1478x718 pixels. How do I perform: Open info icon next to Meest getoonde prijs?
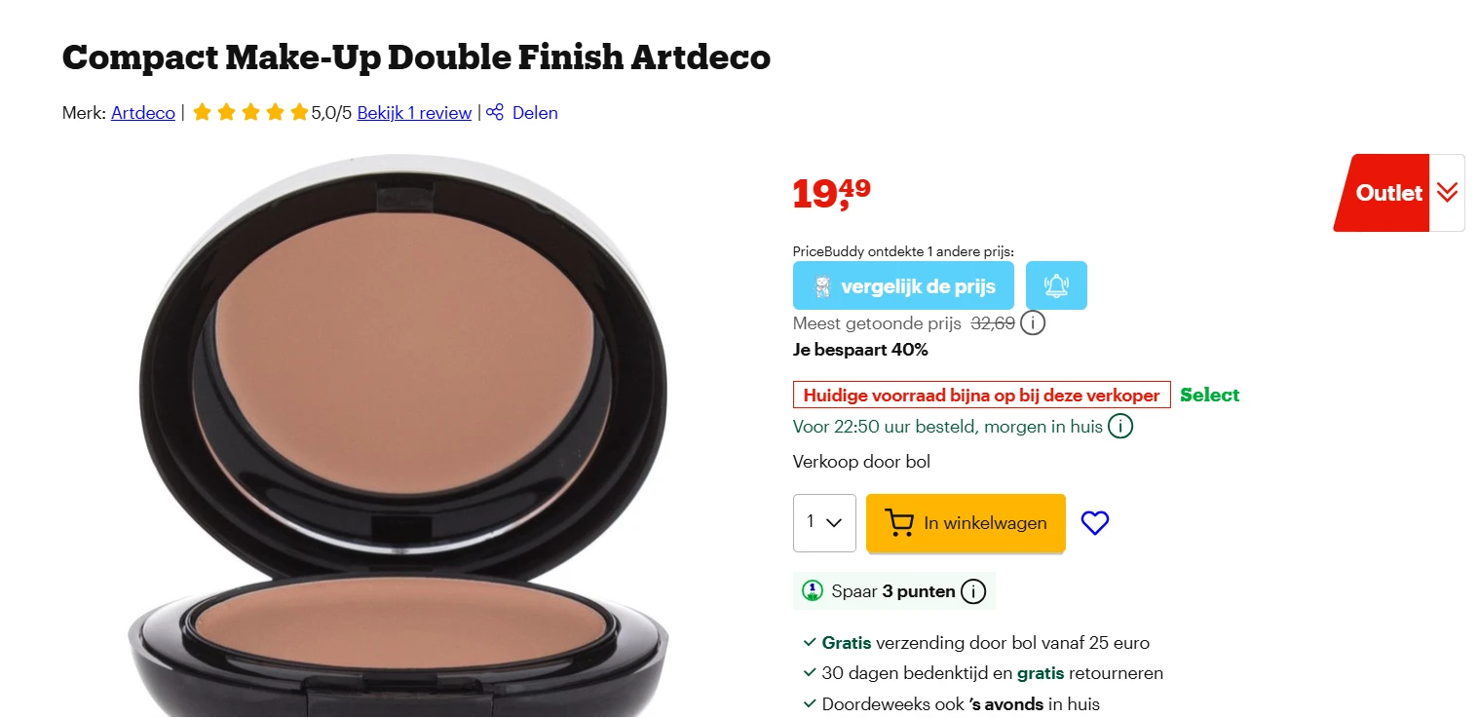tap(1033, 322)
